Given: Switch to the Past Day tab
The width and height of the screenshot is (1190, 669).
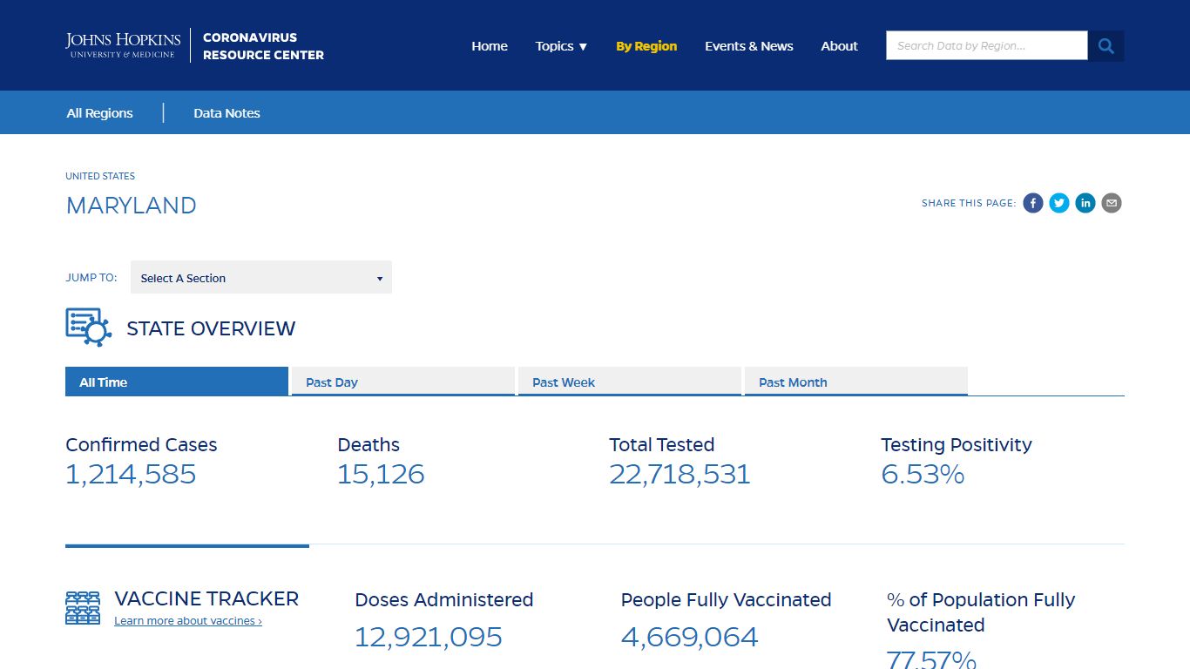Looking at the screenshot, I should tap(403, 382).
